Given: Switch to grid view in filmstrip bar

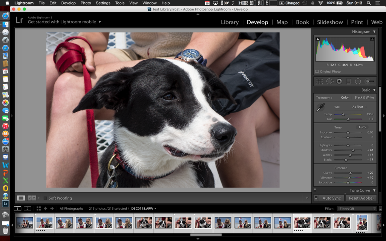Looking at the screenshot, I should (x=38, y=209).
